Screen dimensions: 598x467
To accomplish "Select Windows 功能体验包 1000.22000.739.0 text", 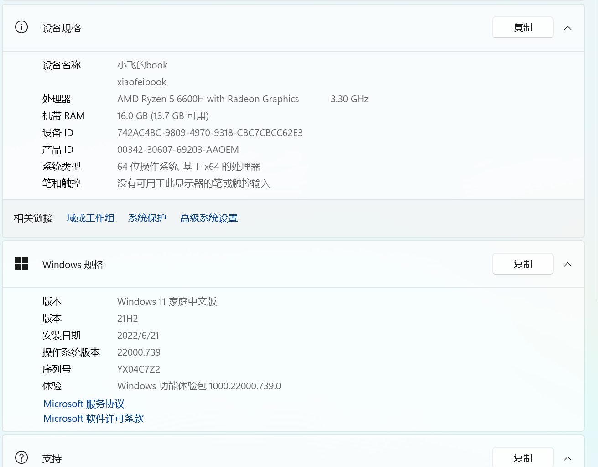I will click(199, 386).
